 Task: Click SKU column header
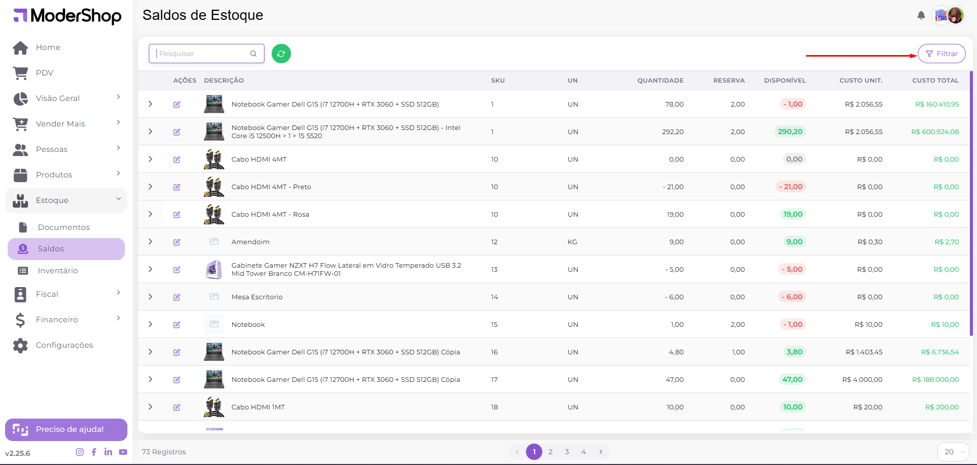click(x=497, y=81)
